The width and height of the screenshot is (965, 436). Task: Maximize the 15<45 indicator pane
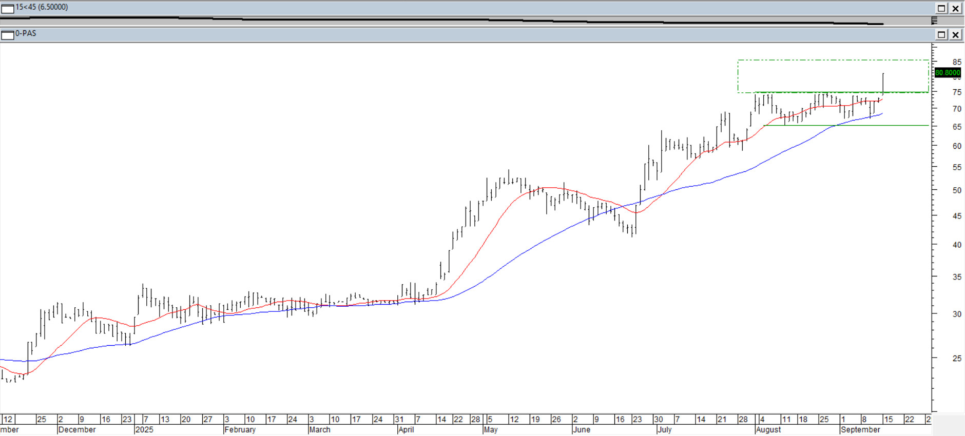click(x=941, y=8)
